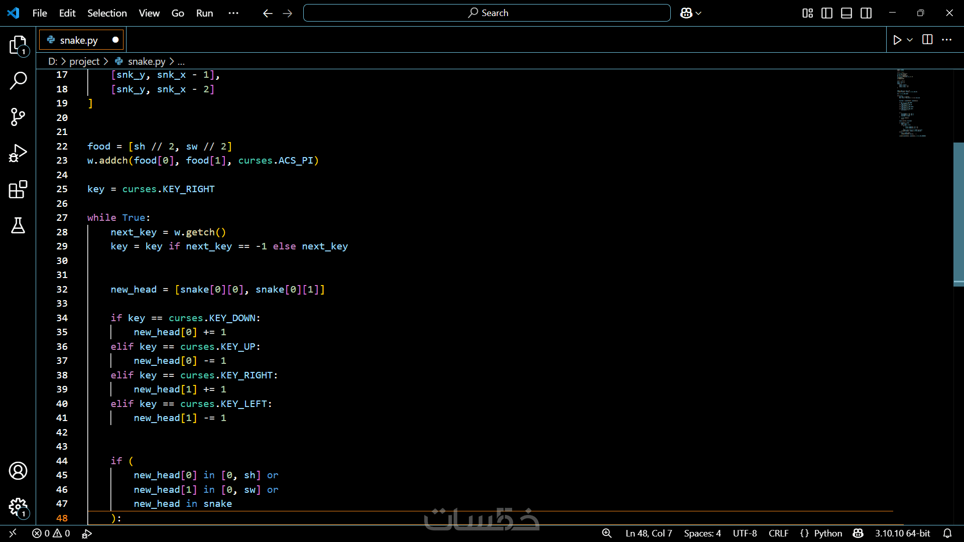Run Python file play button
This screenshot has height=542, width=964.
point(897,40)
